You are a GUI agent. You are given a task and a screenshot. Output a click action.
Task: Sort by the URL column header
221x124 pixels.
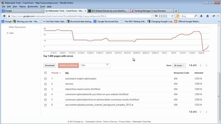pyautogui.click(x=67, y=73)
